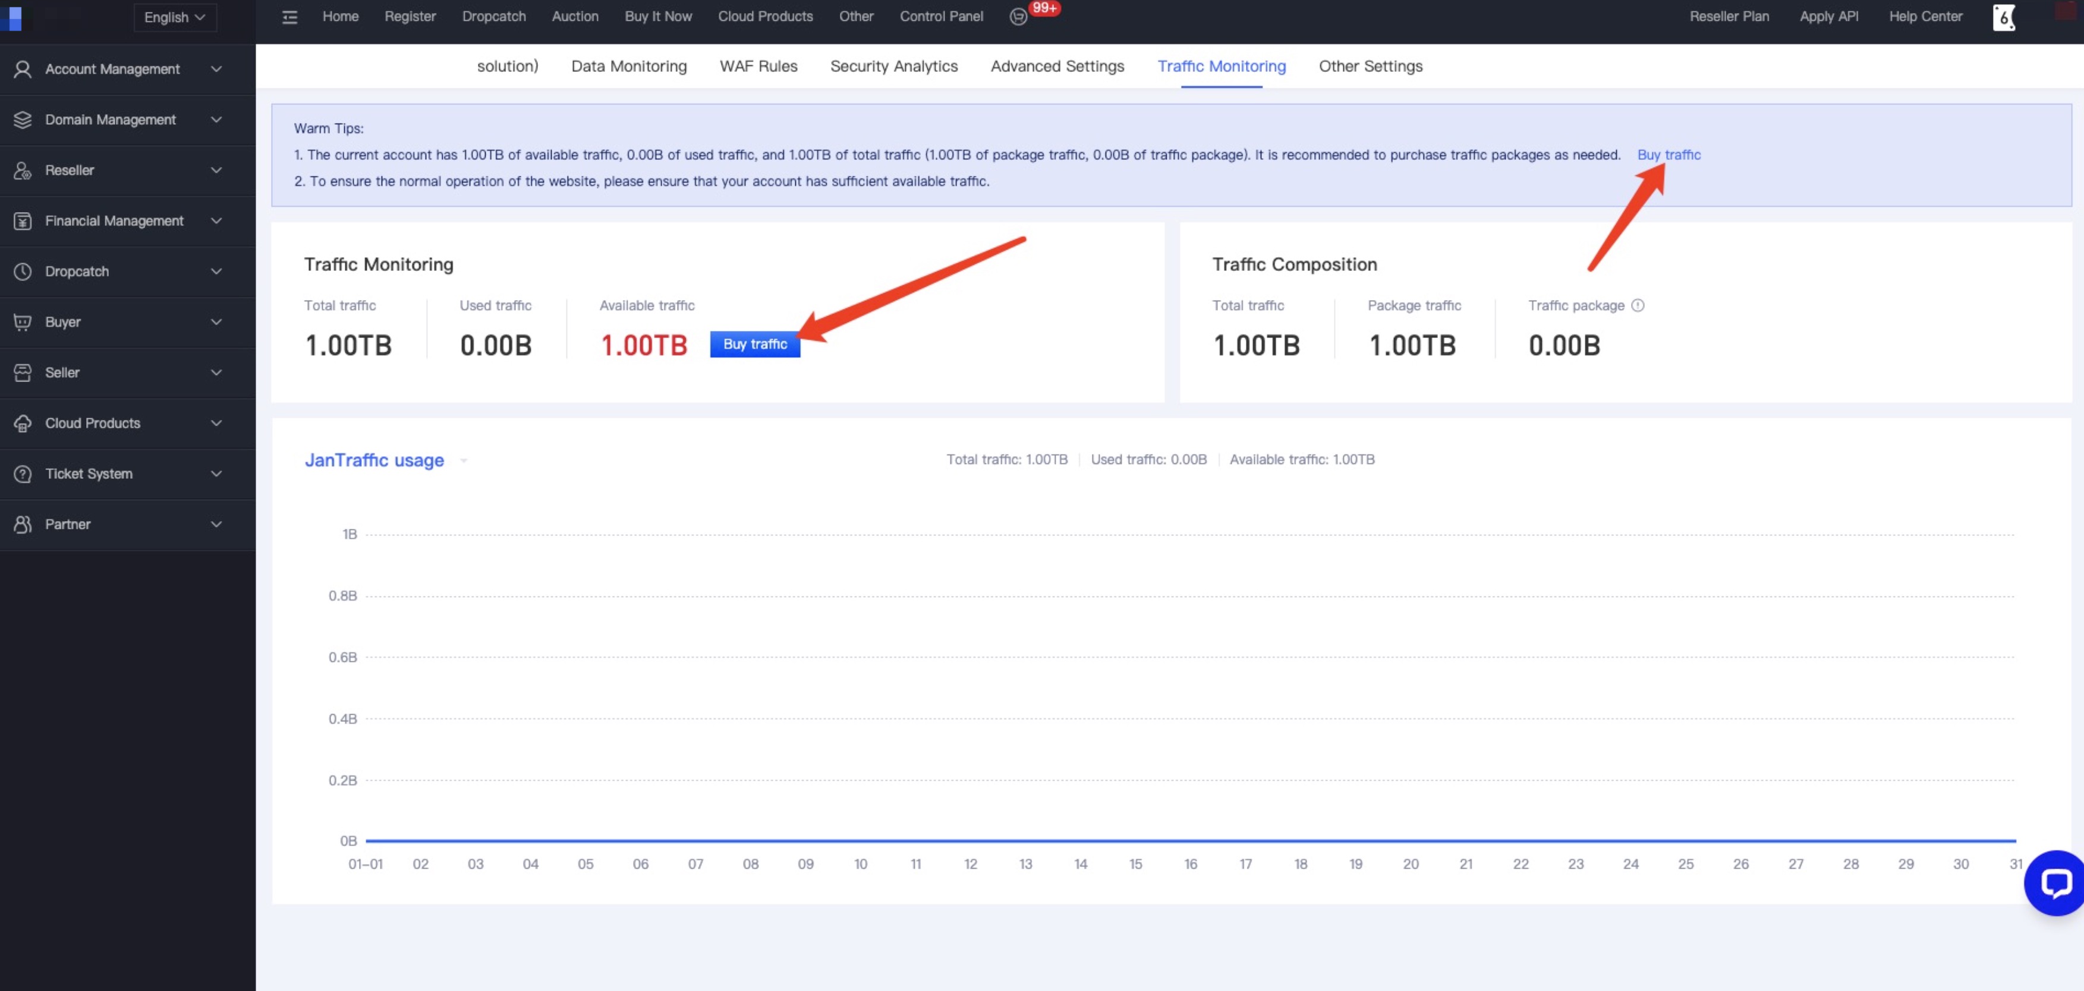Screen dimensions: 2084x991
Task: Open Buy It Now in top navigation
Action: click(659, 16)
